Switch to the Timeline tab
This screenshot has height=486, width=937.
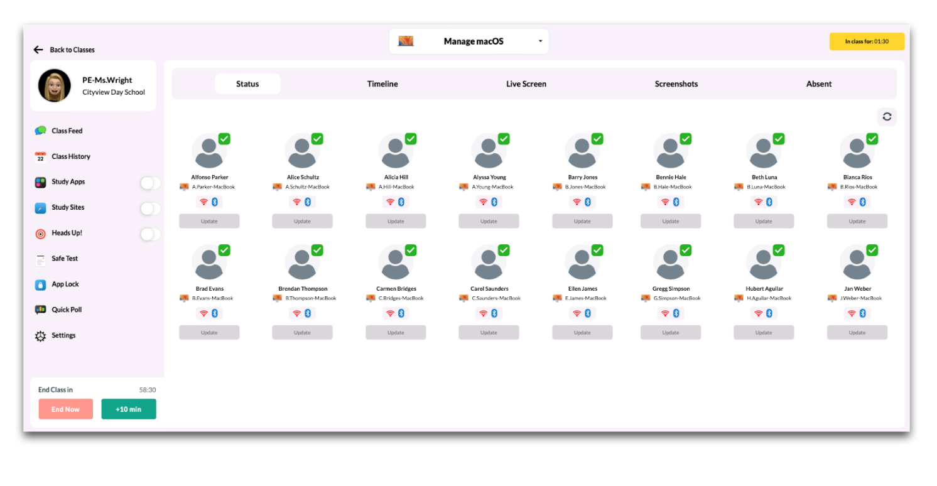[382, 84]
